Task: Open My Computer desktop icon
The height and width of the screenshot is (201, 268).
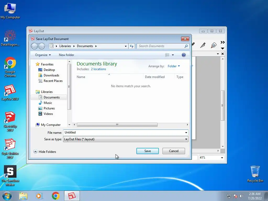Action: 10,10
